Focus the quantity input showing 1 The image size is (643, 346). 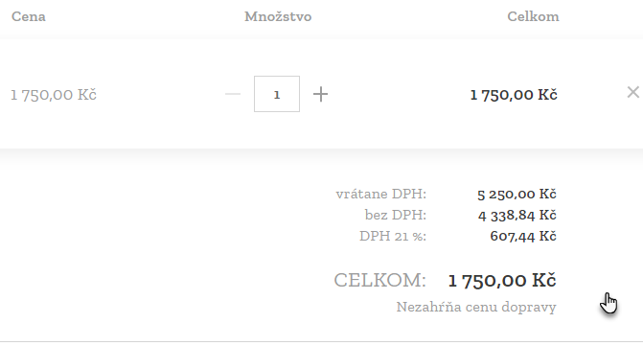[x=277, y=94]
